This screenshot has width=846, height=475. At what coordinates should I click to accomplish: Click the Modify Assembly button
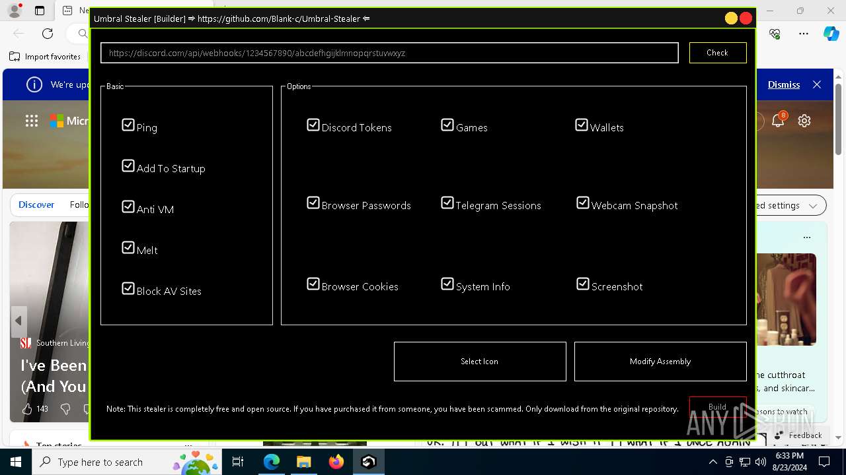[x=660, y=362]
